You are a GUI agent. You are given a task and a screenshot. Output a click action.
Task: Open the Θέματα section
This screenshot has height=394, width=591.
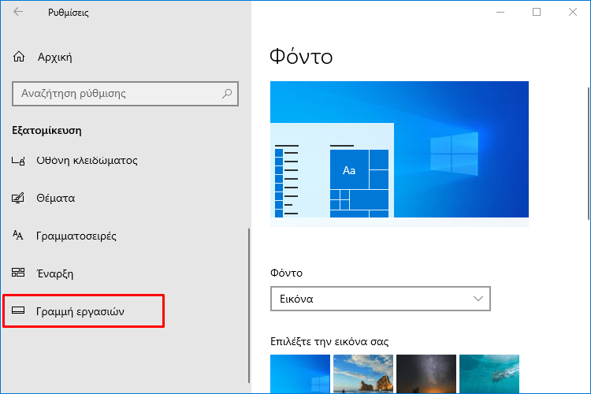coord(56,198)
